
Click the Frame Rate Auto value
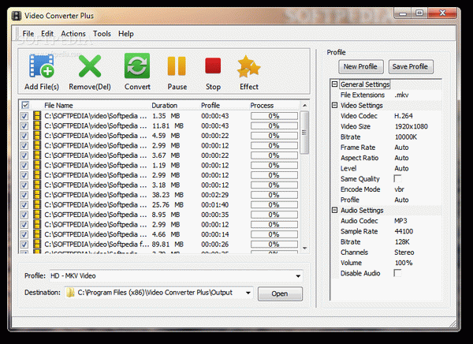401,148
